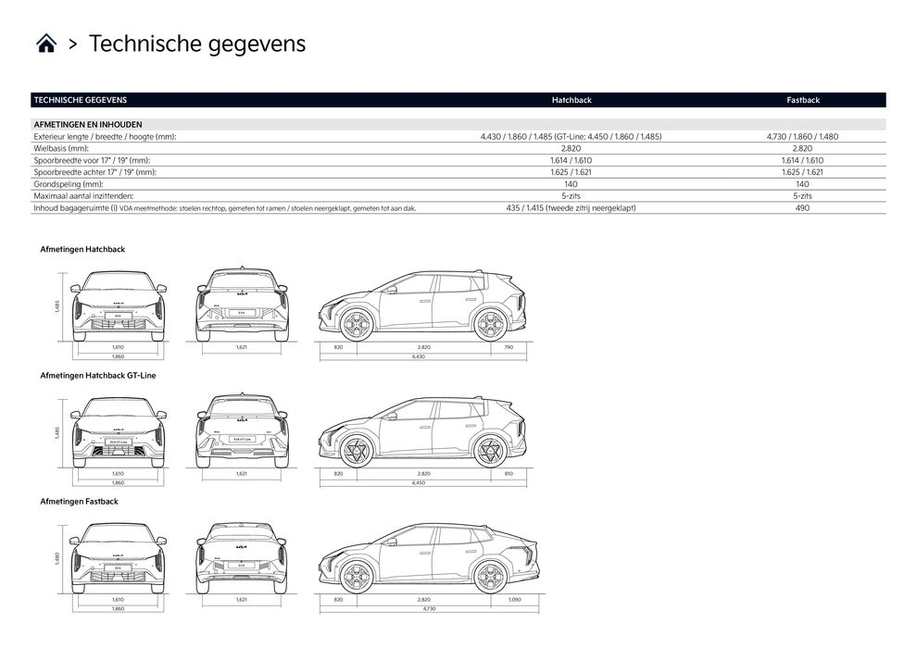Click the Hatchback rear view drawing
Image resolution: width=917 pixels, height=648 pixels.
pyautogui.click(x=242, y=305)
